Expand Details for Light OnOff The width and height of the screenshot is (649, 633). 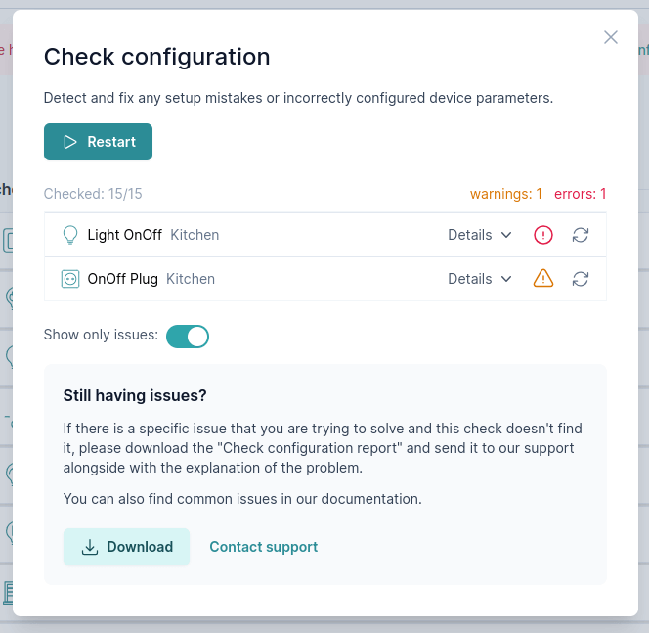480,235
